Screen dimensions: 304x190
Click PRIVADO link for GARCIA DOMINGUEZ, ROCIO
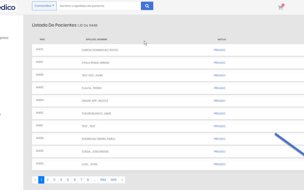coord(220,50)
